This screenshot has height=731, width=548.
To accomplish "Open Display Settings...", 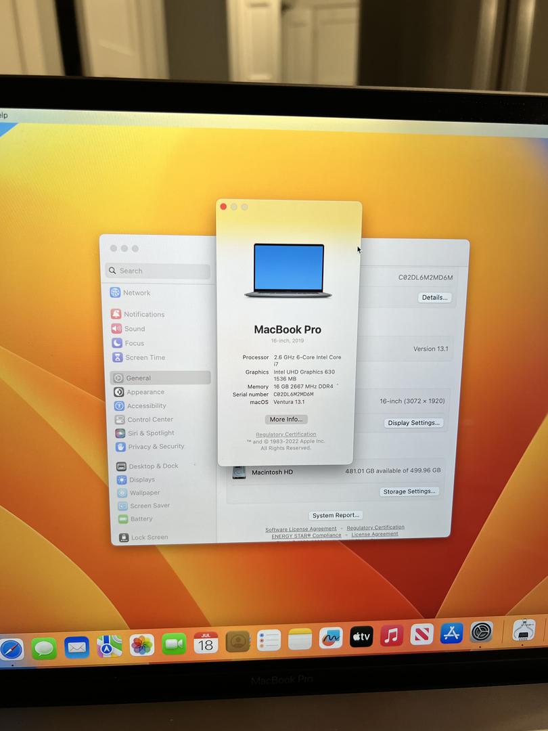I will pyautogui.click(x=414, y=423).
